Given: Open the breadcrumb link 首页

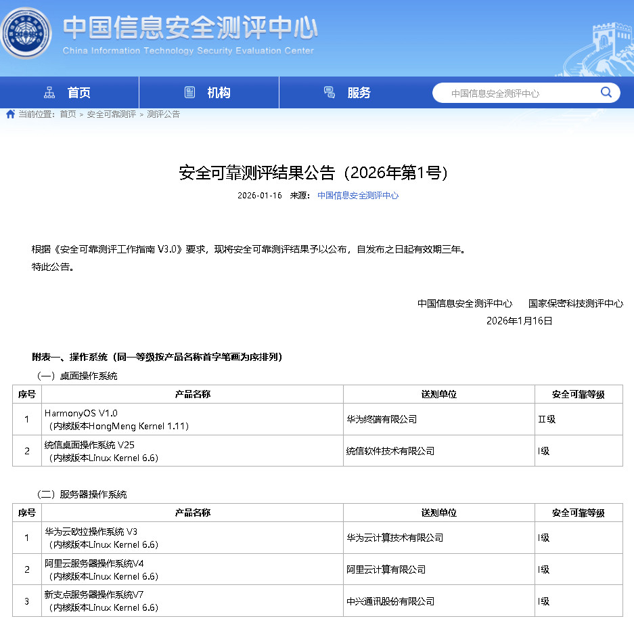Looking at the screenshot, I should coord(67,114).
